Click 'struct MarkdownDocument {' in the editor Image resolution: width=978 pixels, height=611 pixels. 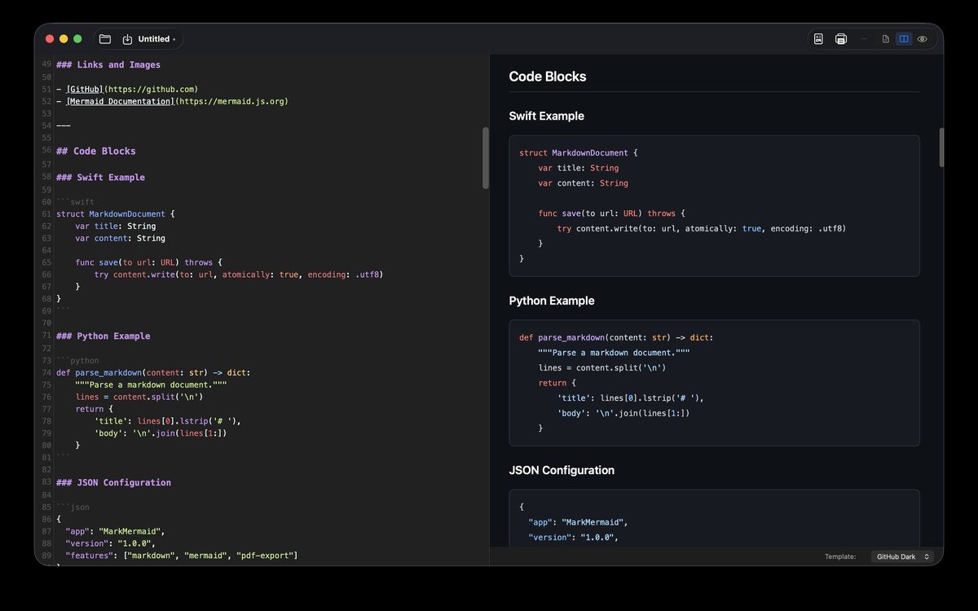(116, 213)
